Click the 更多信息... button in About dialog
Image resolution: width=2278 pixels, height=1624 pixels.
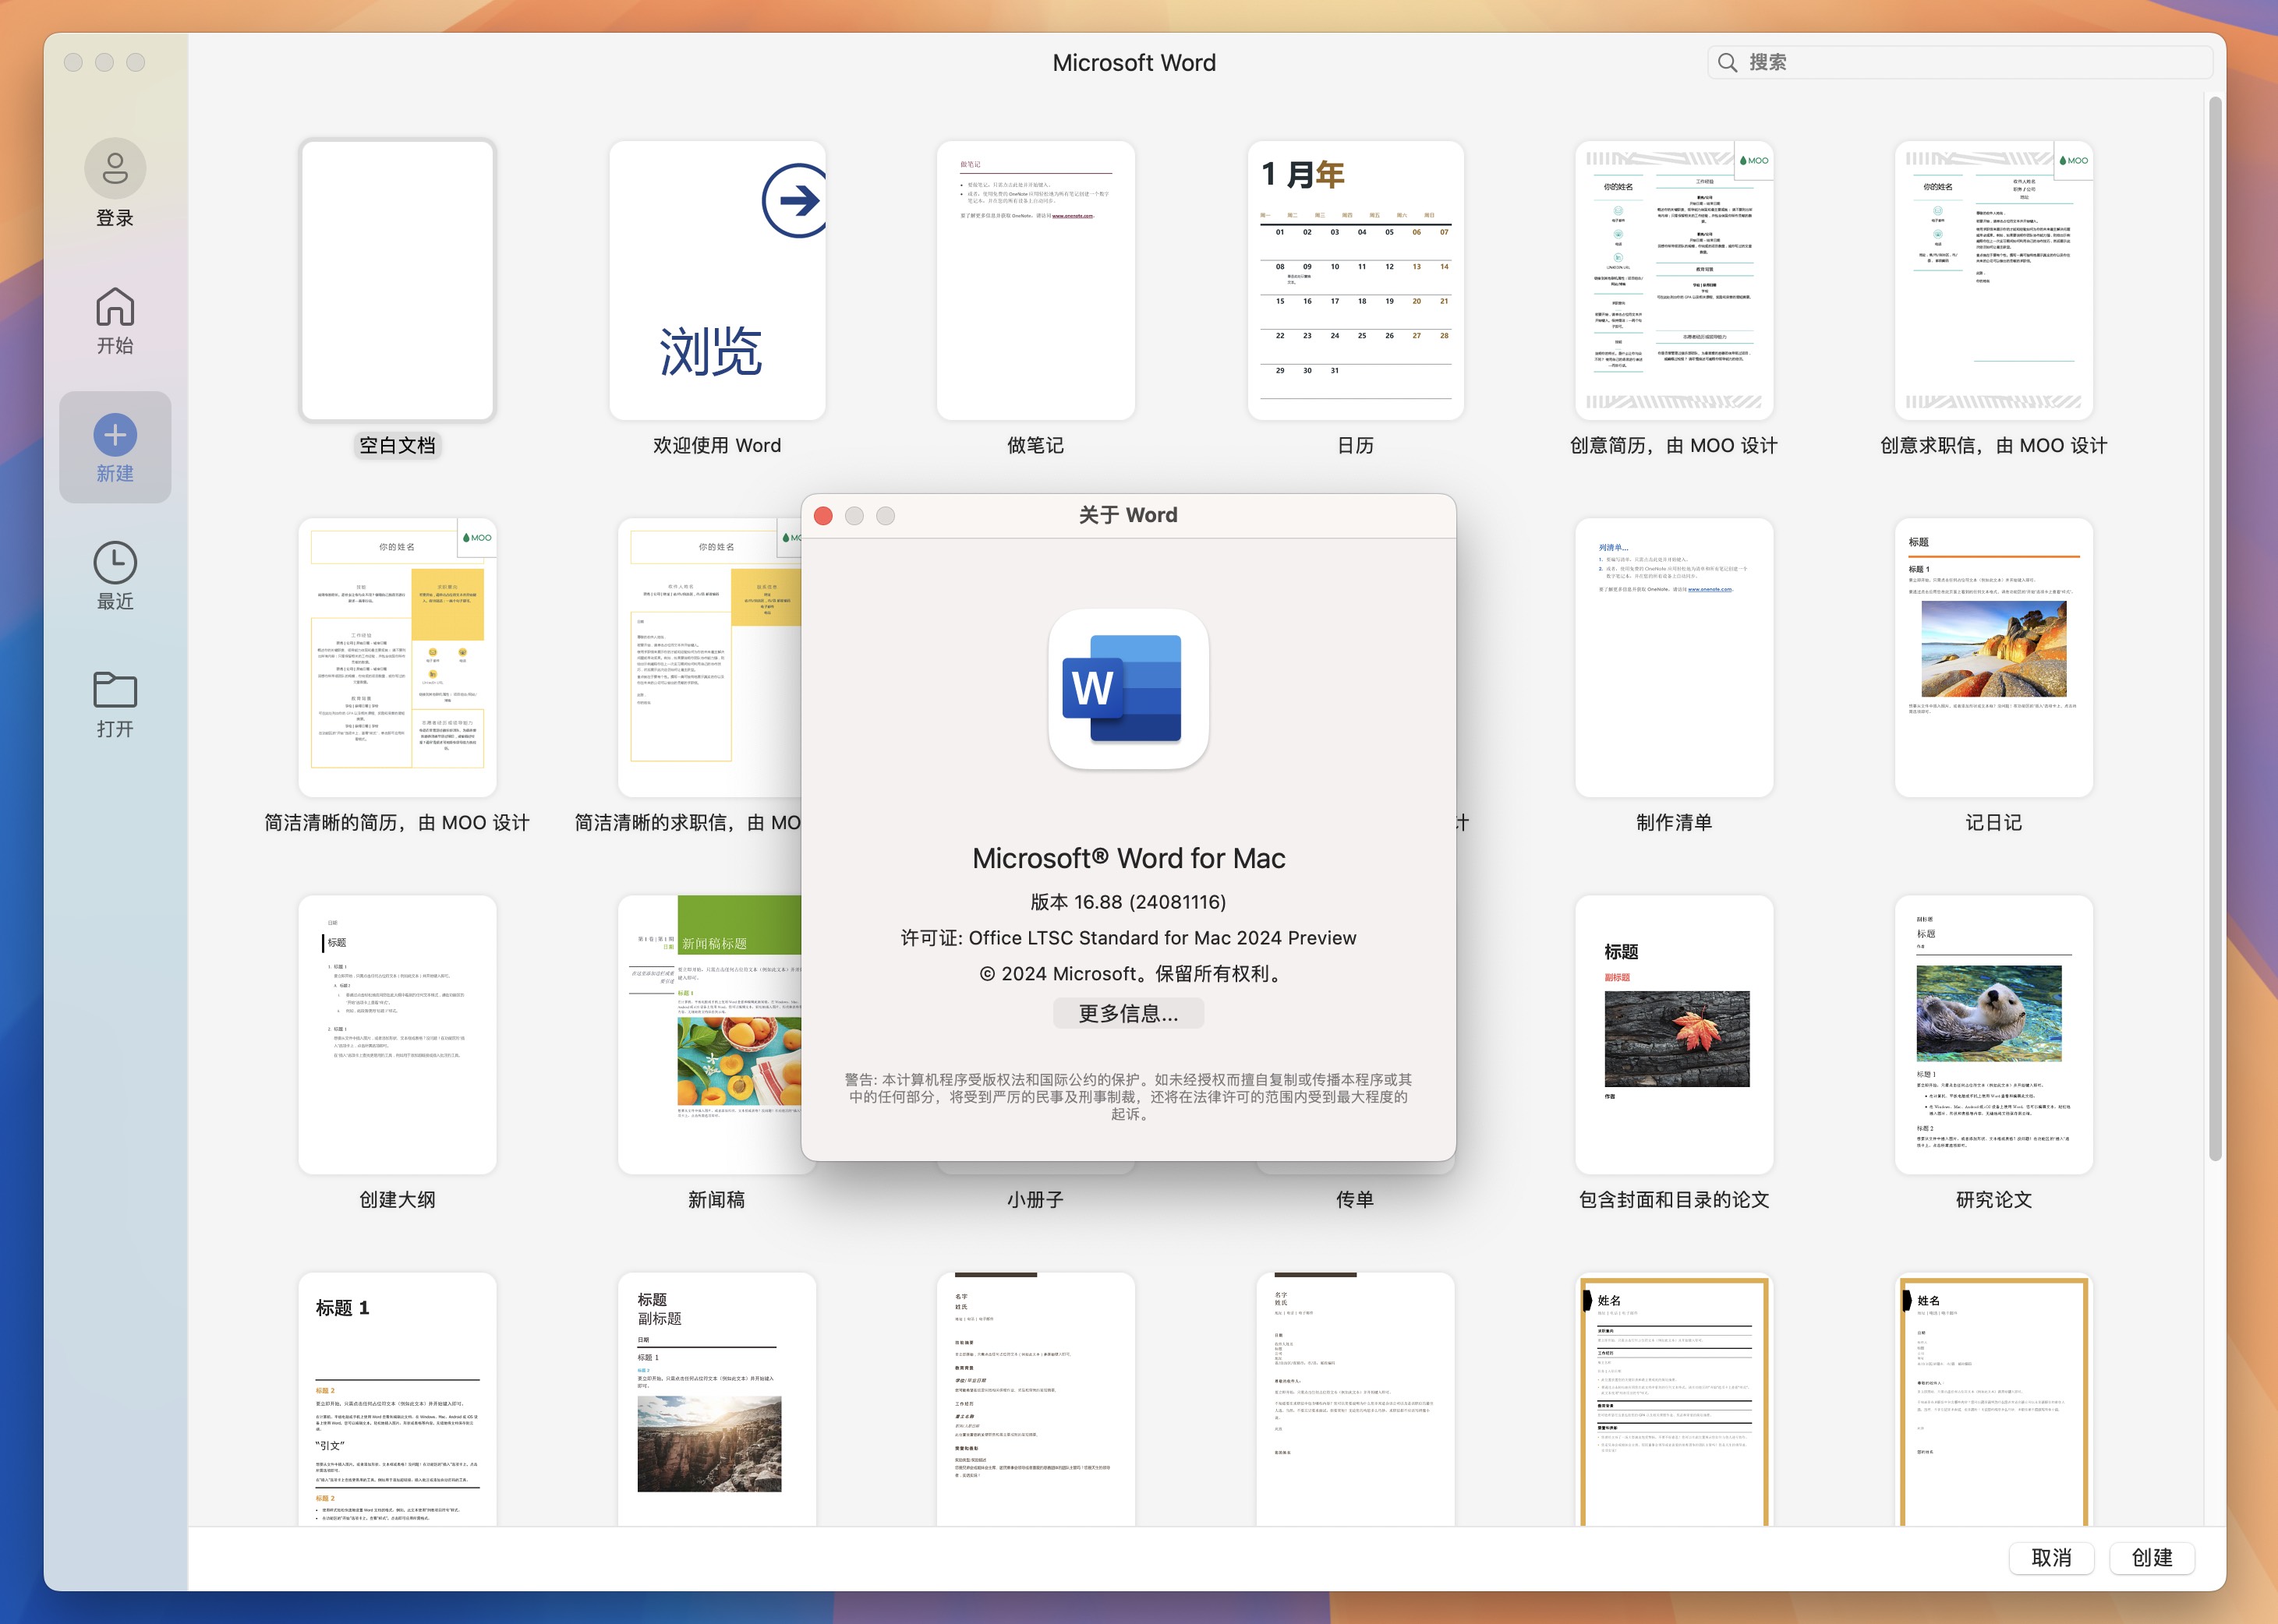click(1129, 1013)
